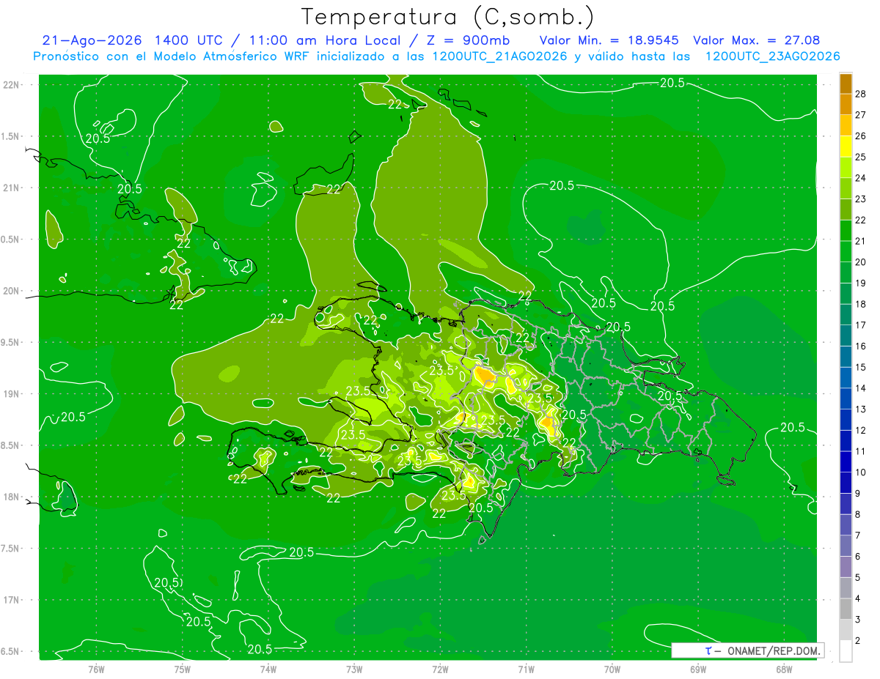Click the orange swatch between 27 and 28

(x=846, y=105)
